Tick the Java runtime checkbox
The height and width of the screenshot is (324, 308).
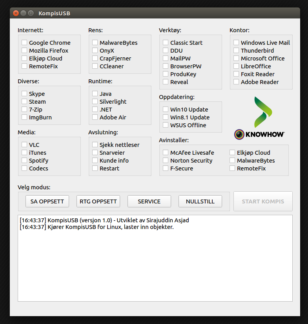point(95,93)
